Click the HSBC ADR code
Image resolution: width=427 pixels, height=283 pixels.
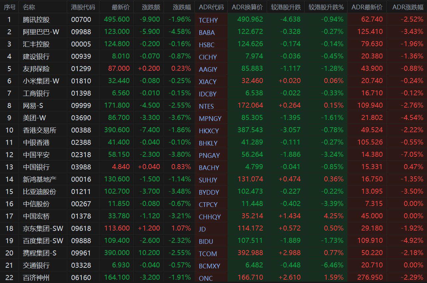tap(207, 45)
